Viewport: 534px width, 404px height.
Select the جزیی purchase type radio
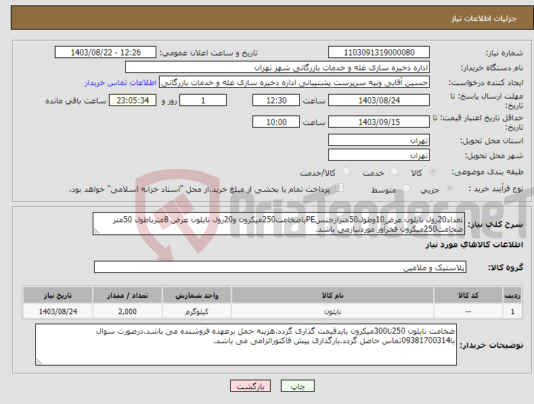point(449,188)
